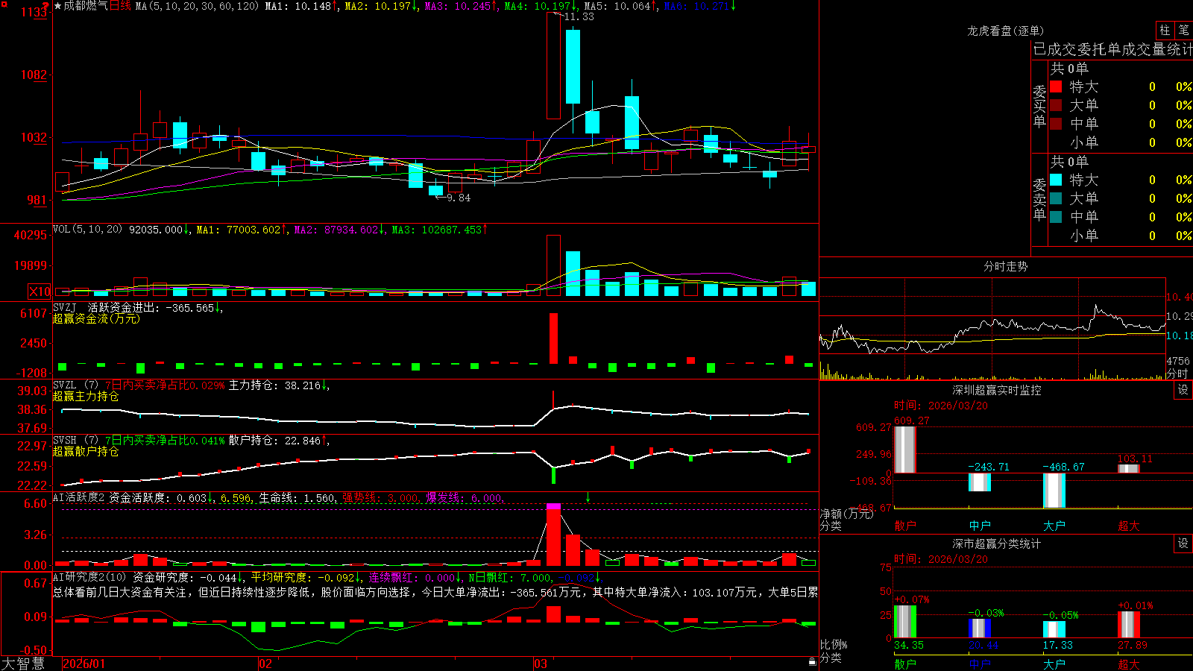Open the 日线 period selector

tap(120, 6)
